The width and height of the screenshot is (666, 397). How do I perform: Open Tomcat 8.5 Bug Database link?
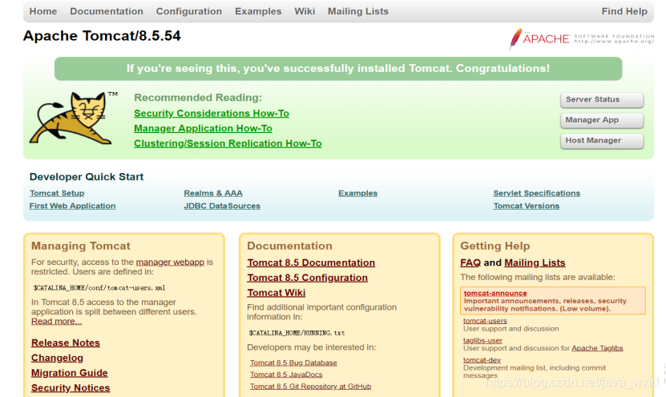click(293, 363)
